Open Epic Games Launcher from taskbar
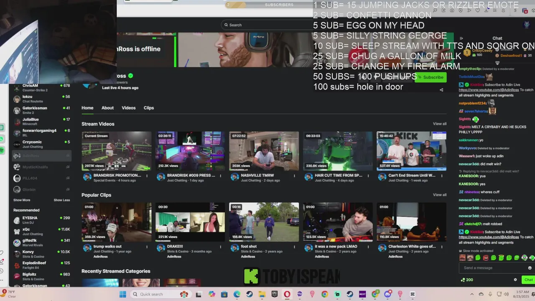Image resolution: width=535 pixels, height=301 pixels. [x=275, y=294]
